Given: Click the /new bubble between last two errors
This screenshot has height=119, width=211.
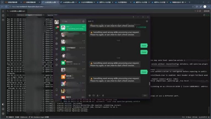Looking at the screenshot, I should pyautogui.click(x=144, y=72).
